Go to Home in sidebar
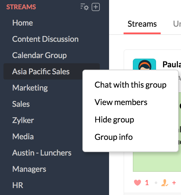Viewport: 181px width, 195px height. coord(23,23)
